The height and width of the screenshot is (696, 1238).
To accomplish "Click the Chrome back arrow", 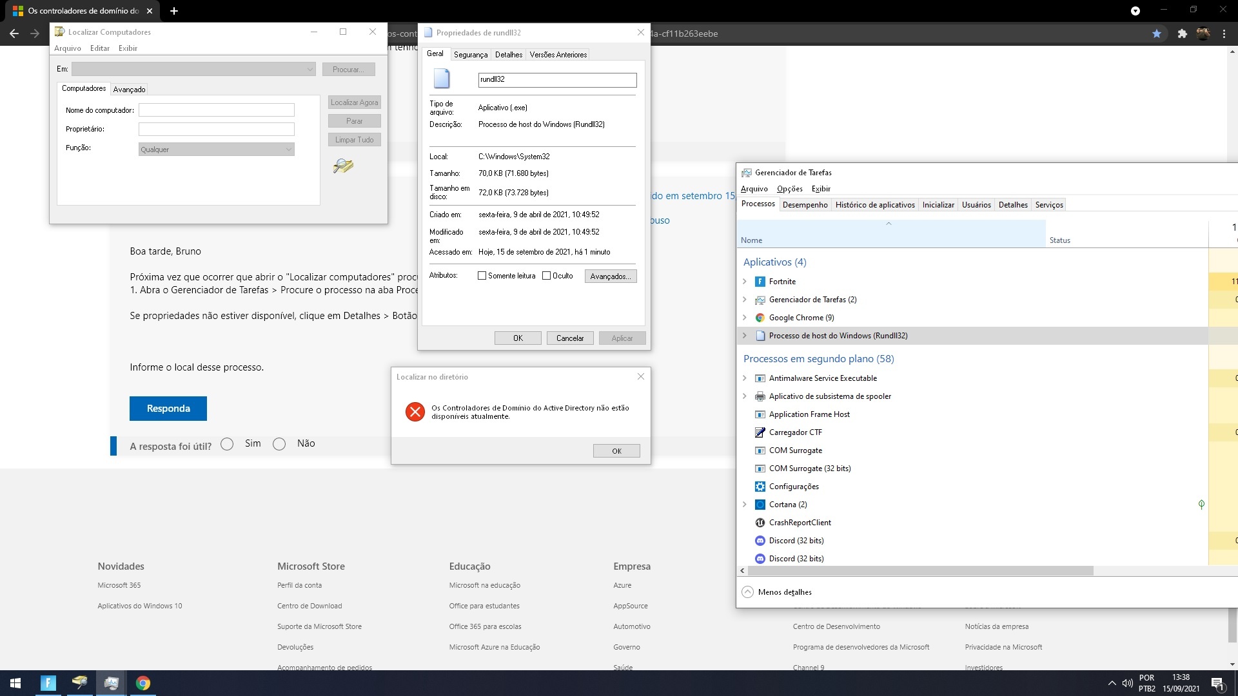I will (x=14, y=34).
